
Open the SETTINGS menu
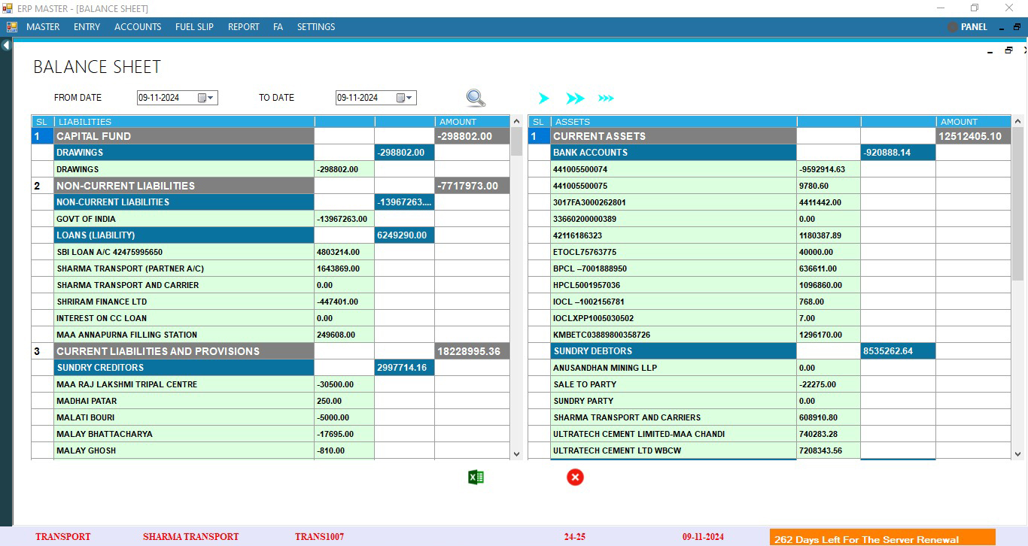click(x=316, y=26)
